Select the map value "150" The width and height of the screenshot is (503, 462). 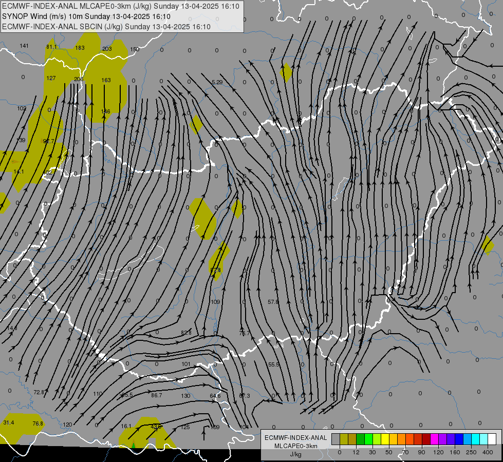[x=135, y=49]
